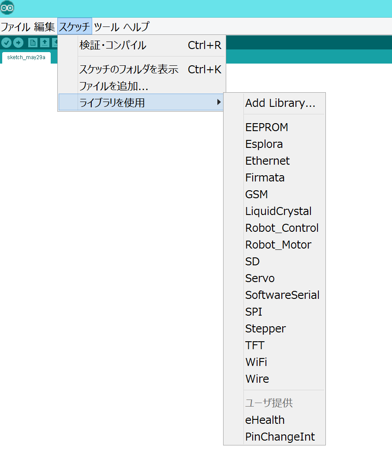Open the ファイル menu

(x=15, y=26)
